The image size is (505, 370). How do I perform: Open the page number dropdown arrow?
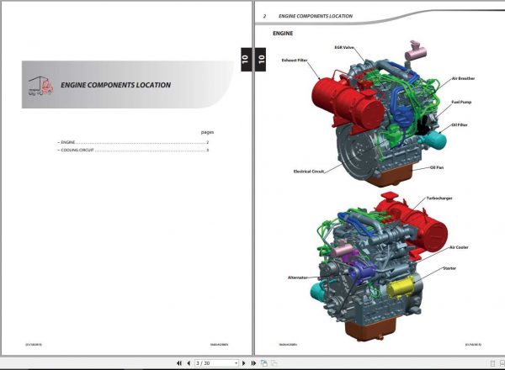(236, 363)
